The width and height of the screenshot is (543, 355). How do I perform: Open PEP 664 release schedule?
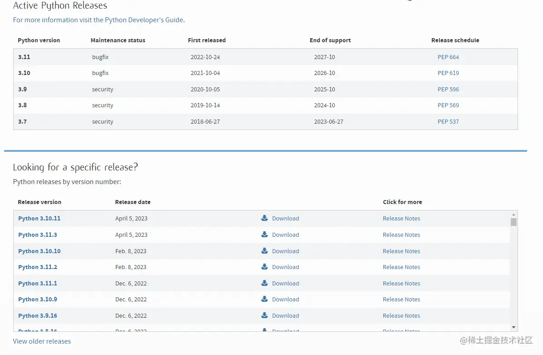448,57
